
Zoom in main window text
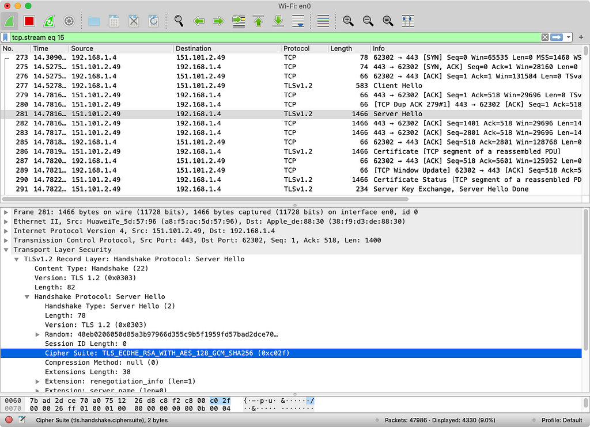point(348,21)
